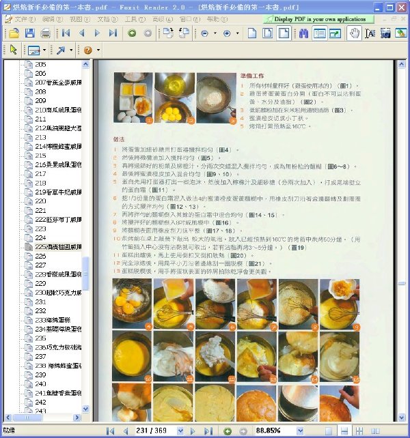Click the grey next view button in toolbar

[x=148, y=33]
